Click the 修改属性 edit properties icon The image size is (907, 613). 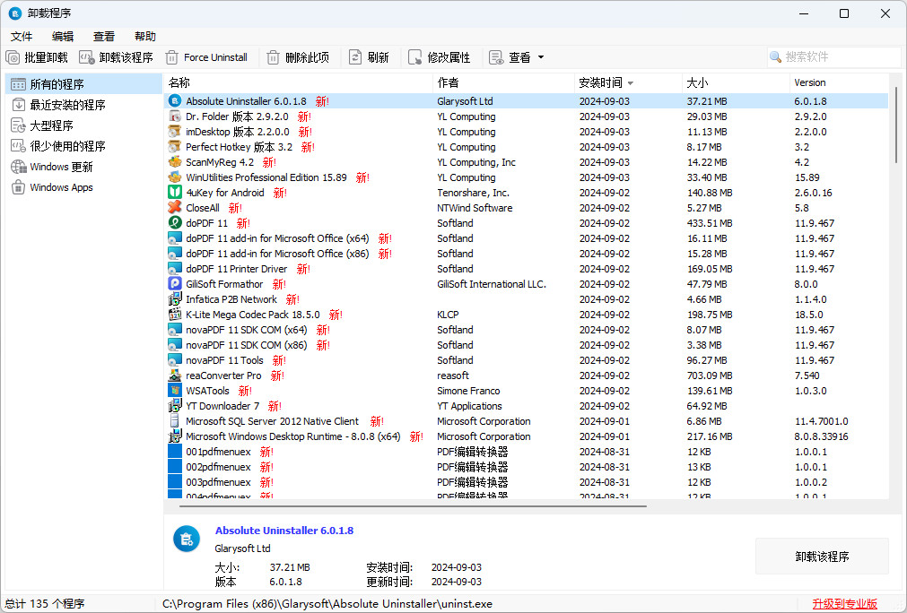click(414, 57)
